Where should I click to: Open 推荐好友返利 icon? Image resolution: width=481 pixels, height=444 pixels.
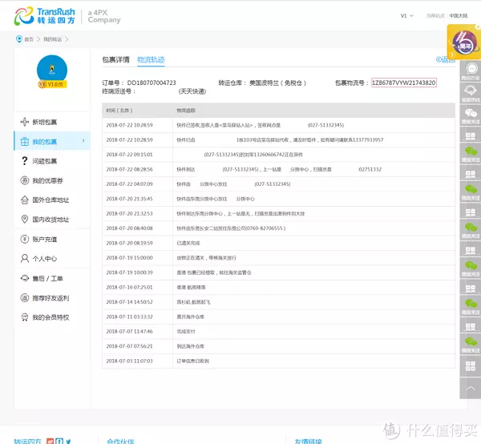(25, 298)
